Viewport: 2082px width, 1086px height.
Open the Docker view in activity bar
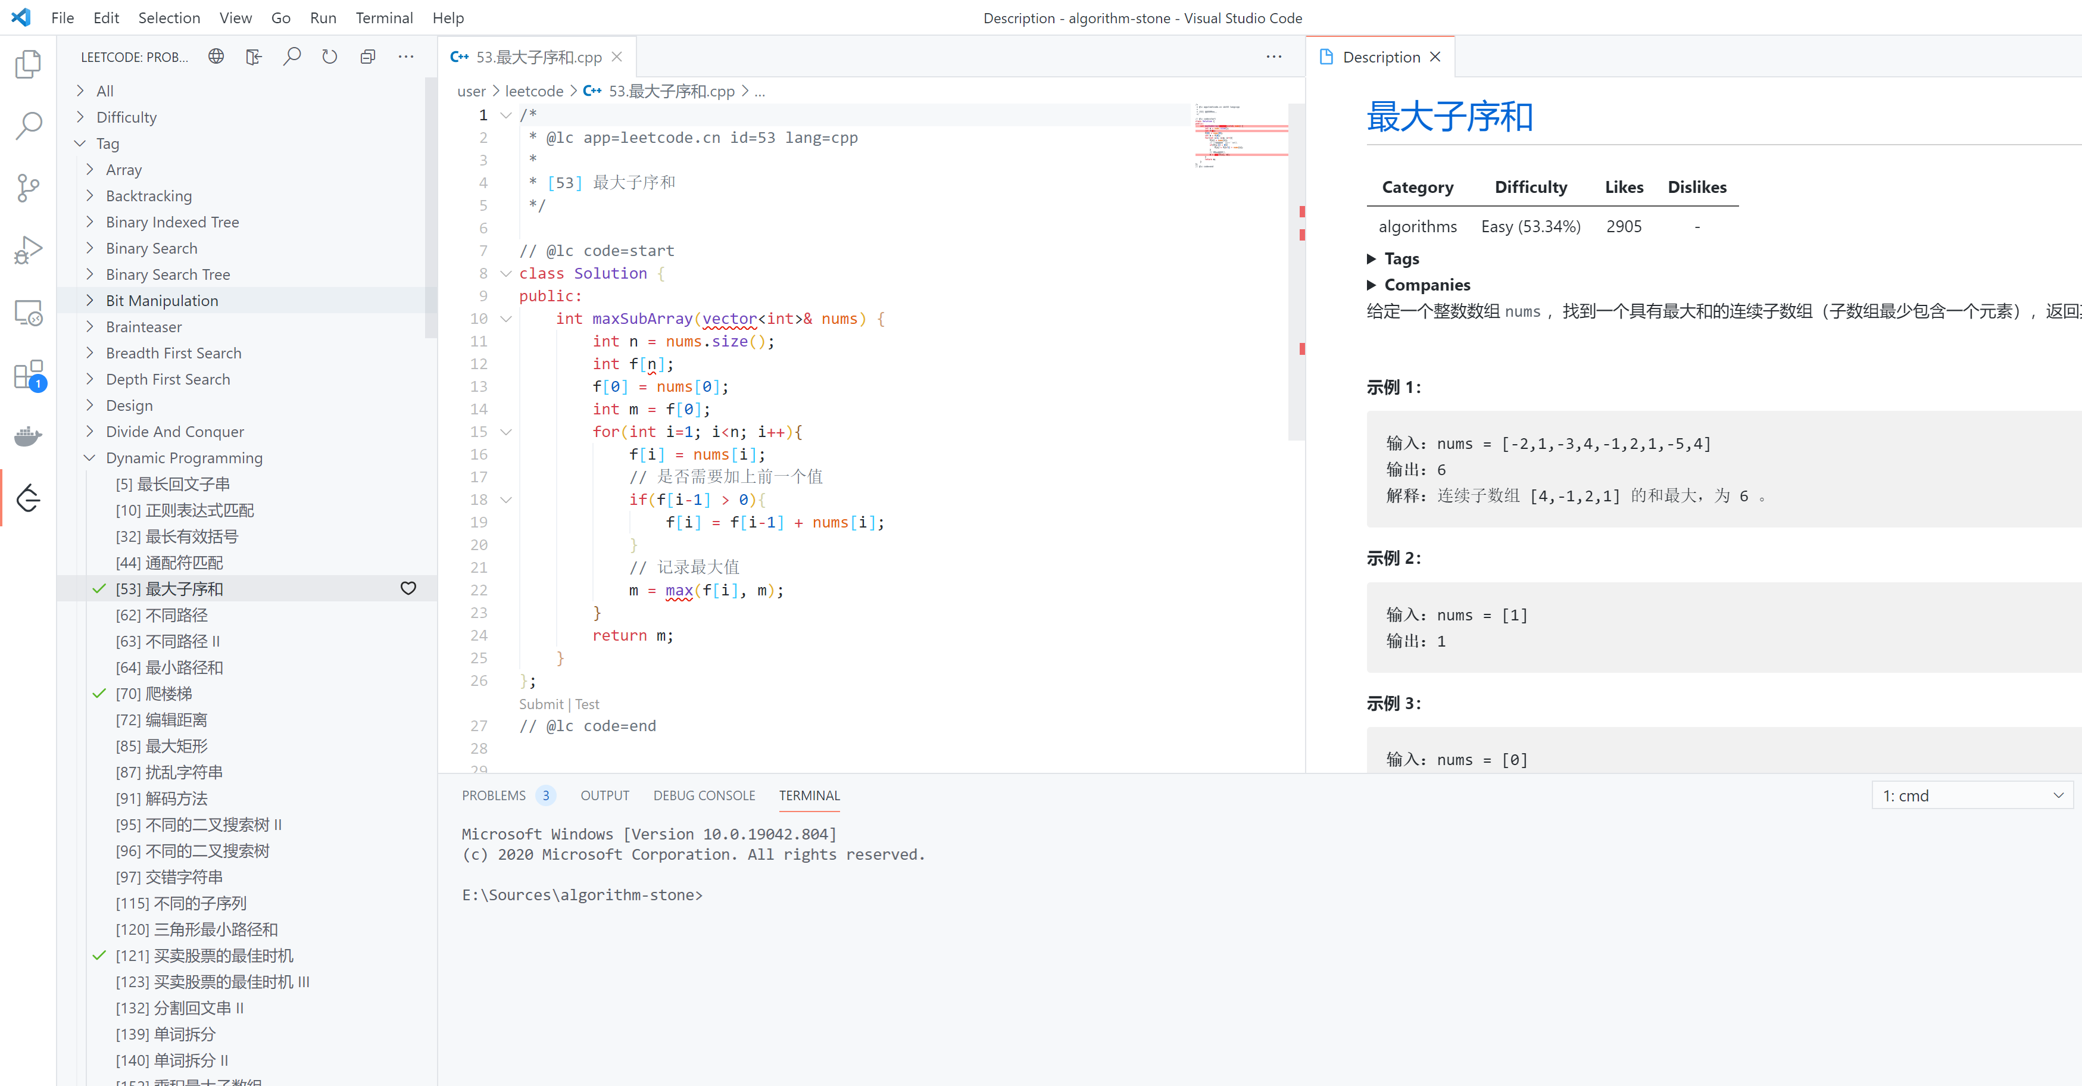click(29, 437)
